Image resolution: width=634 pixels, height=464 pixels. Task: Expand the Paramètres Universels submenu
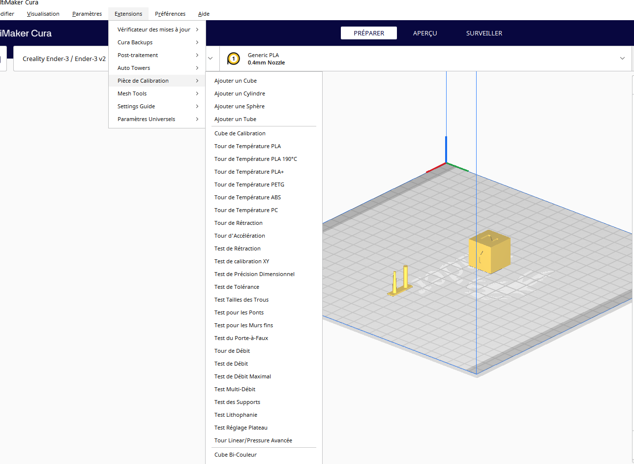coord(157,119)
